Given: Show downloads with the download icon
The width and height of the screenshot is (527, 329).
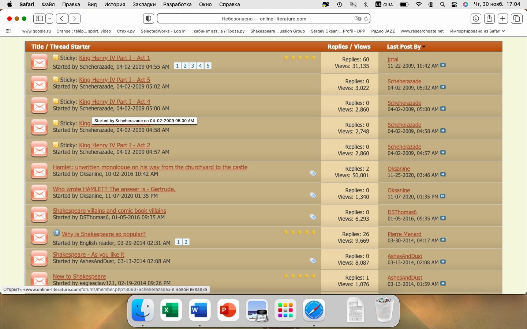Looking at the screenshot, I should pyautogui.click(x=476, y=19).
